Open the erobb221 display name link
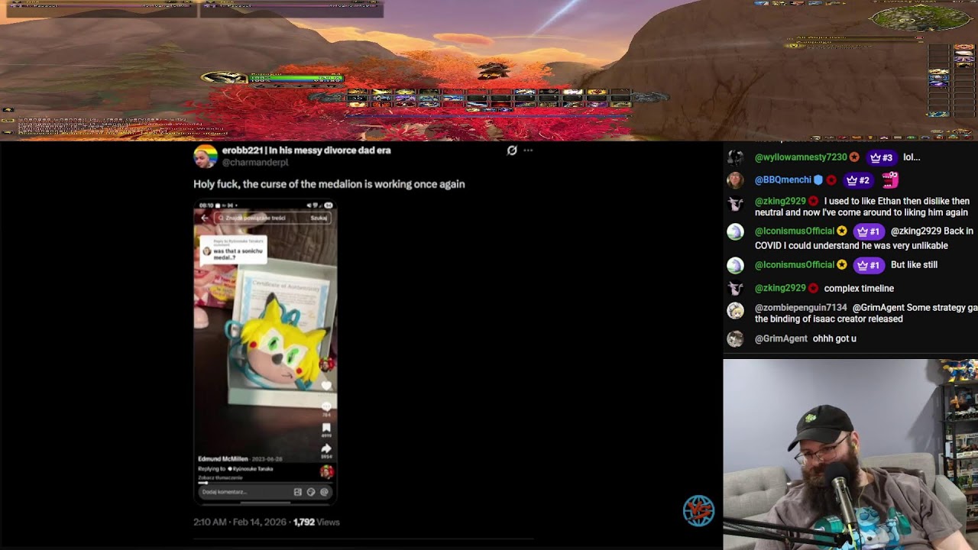Screen dimensions: 978x550 (x=306, y=150)
